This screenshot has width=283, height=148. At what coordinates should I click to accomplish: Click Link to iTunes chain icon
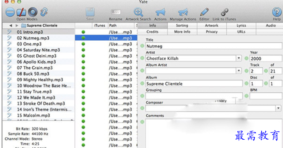[x=224, y=12]
